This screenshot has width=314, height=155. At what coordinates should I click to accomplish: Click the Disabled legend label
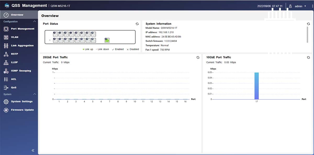pos(134,49)
